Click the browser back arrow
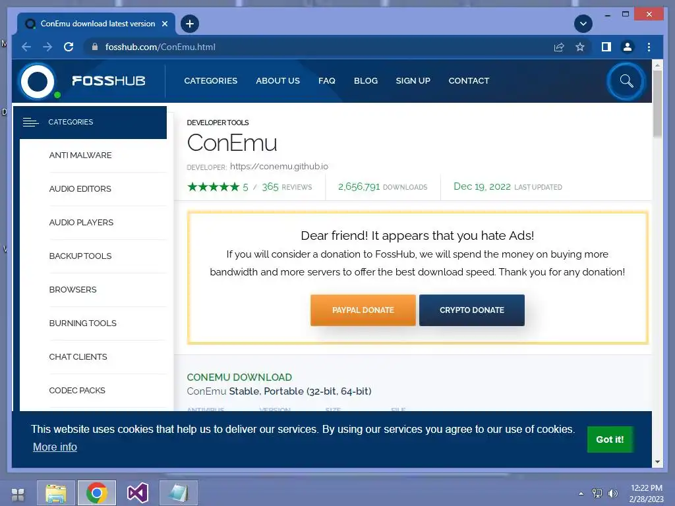 point(26,47)
